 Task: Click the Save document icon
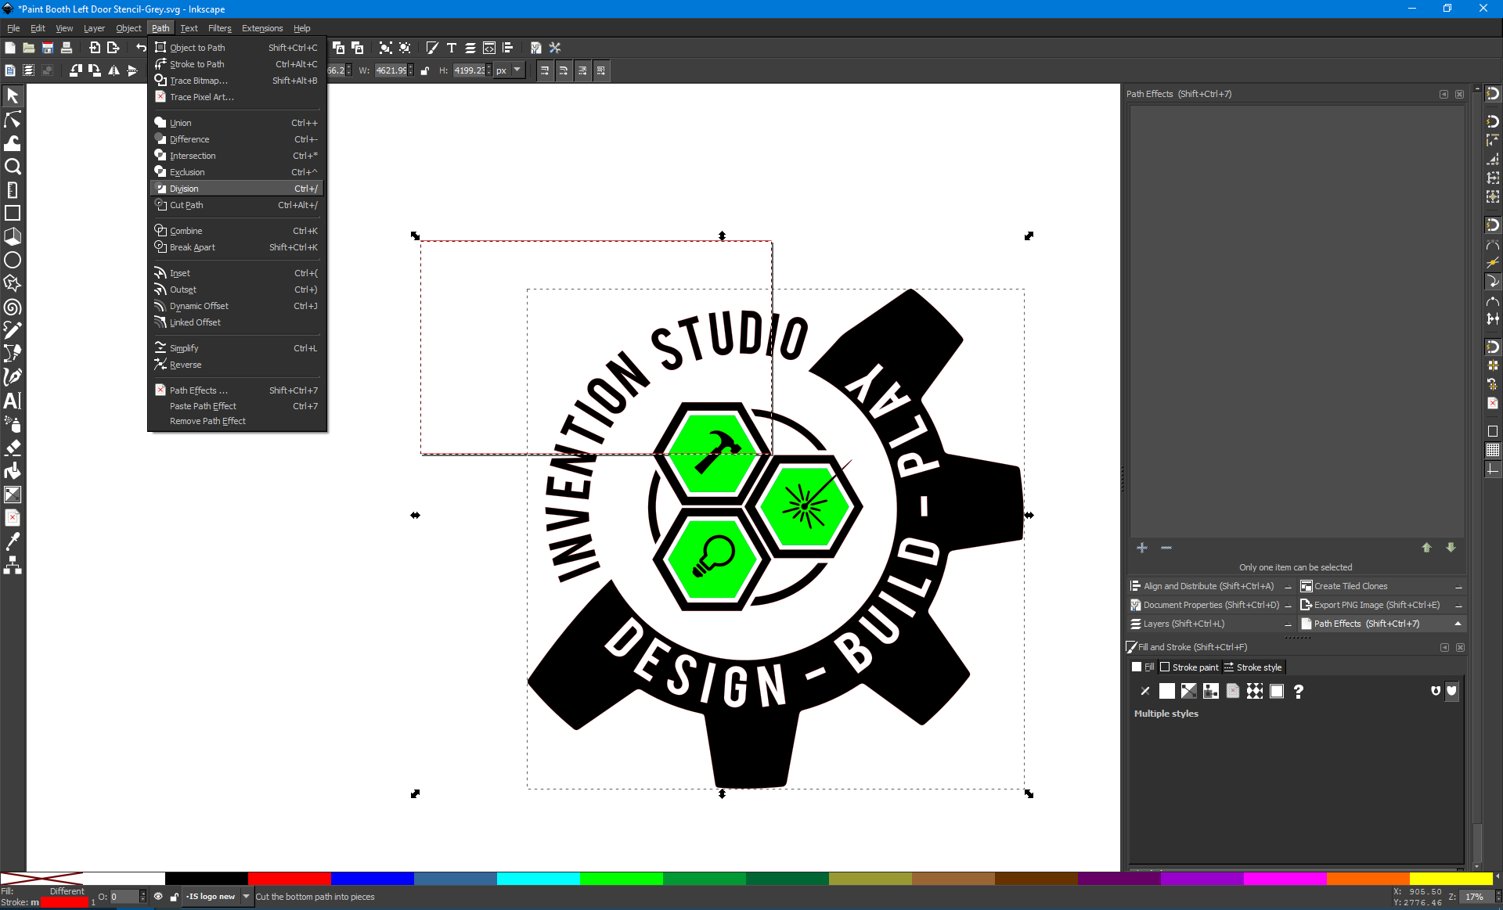[x=48, y=48]
